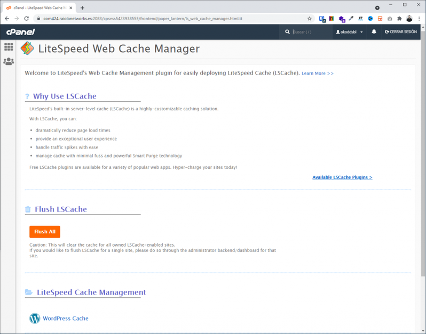Click the 'handle traffic spikes with ease' bullet
Viewport: 426px width, 334px height.
67,148
